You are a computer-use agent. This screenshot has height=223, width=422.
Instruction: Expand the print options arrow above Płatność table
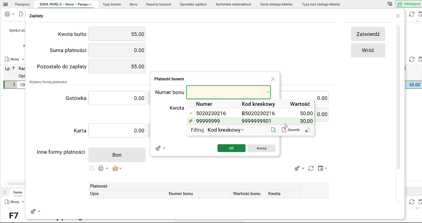coord(107,168)
